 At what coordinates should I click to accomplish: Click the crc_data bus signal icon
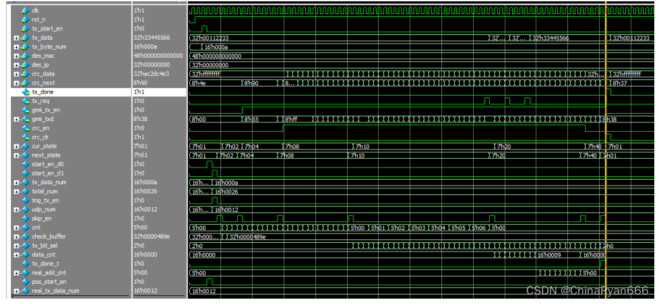[25, 74]
